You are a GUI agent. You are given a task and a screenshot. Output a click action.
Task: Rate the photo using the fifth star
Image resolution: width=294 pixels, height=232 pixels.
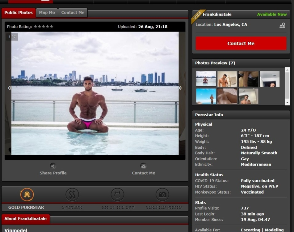coord(52,27)
